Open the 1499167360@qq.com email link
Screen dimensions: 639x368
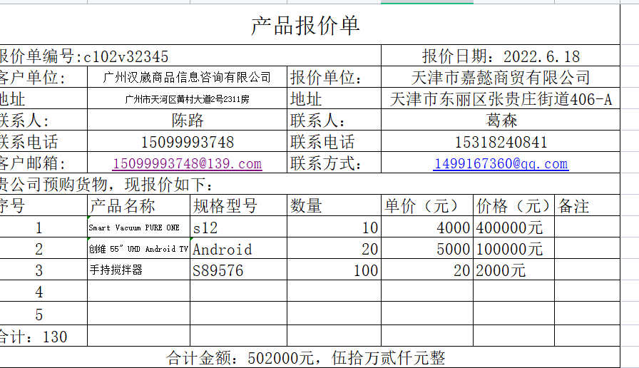coord(500,164)
